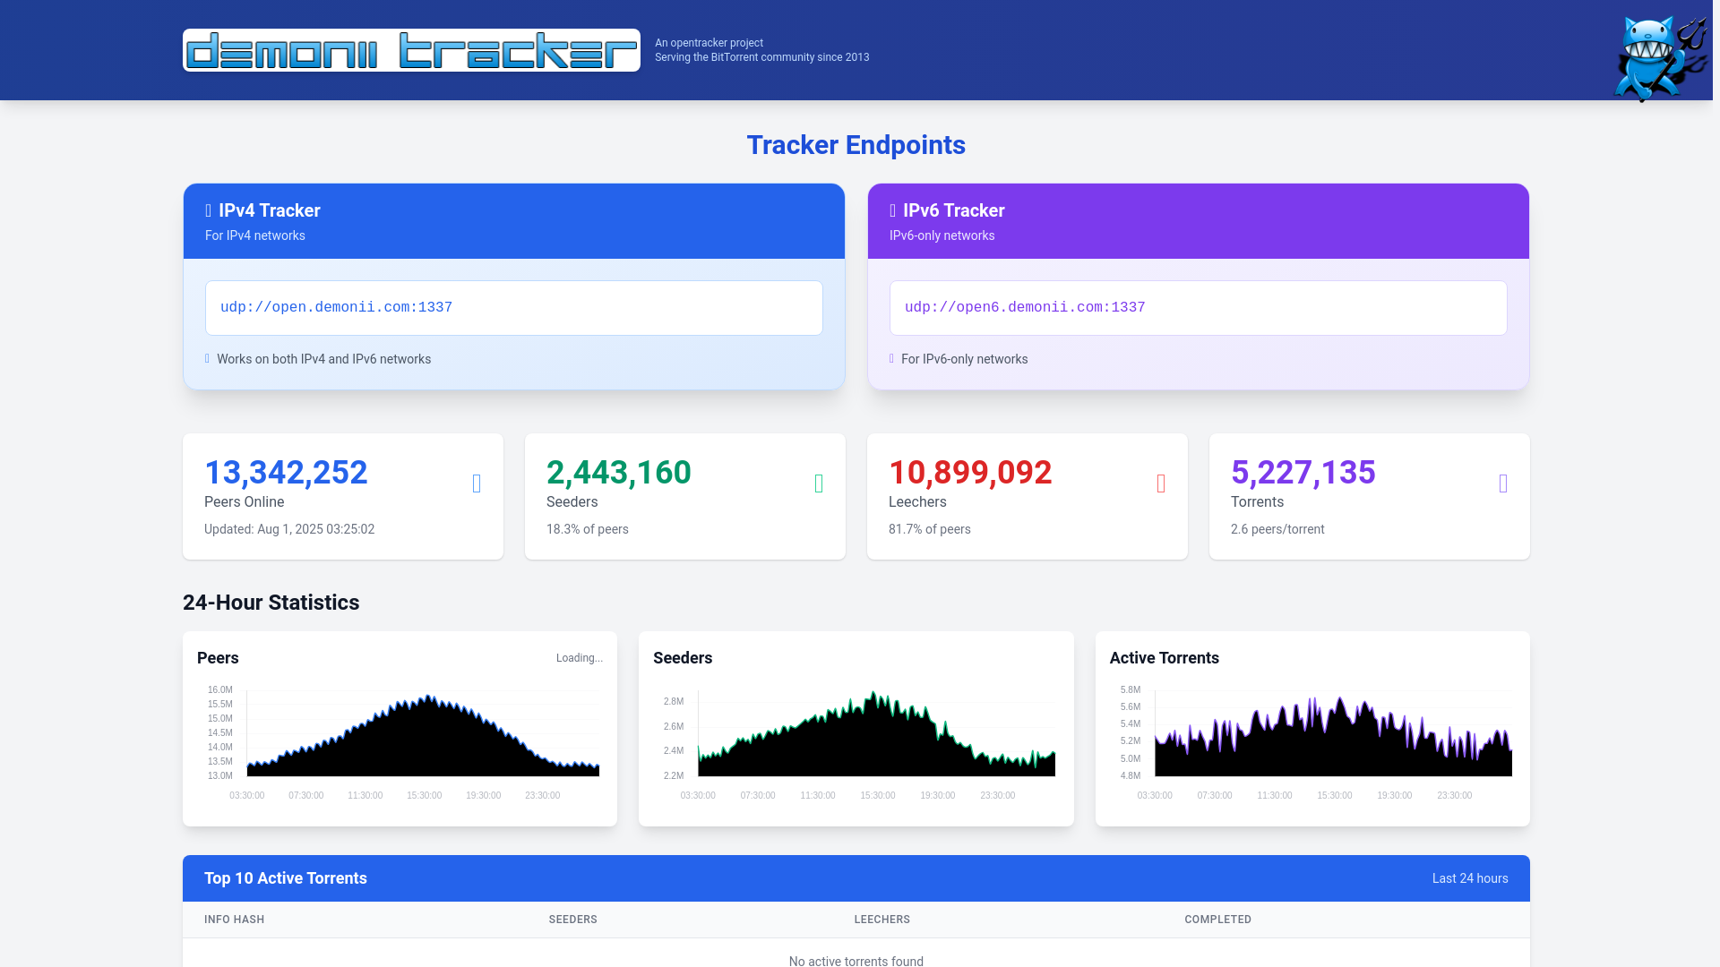
Task: Click the icon beside IPv6 Tracker heading
Action: [893, 210]
